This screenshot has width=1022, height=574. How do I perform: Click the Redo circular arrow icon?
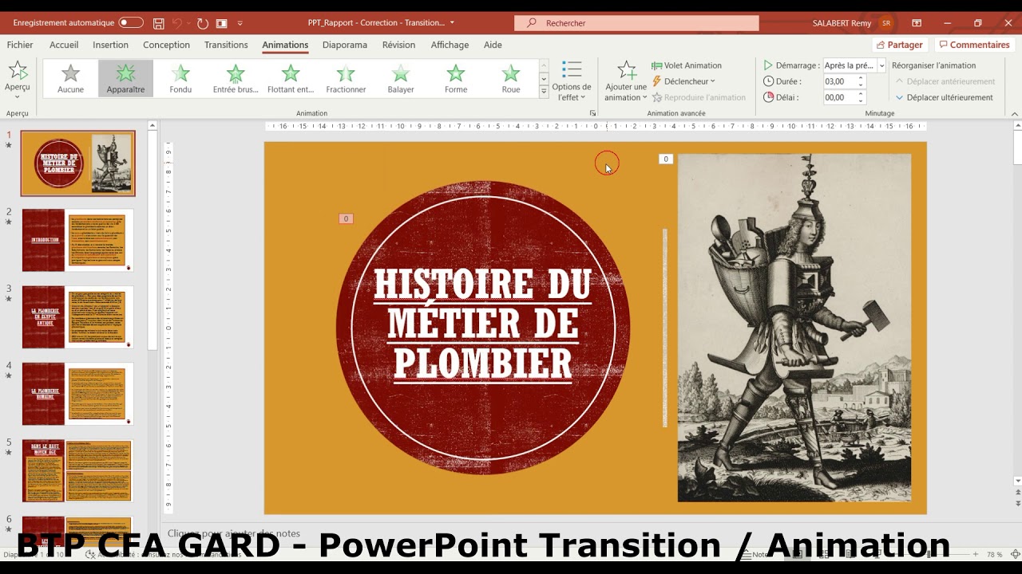[202, 23]
